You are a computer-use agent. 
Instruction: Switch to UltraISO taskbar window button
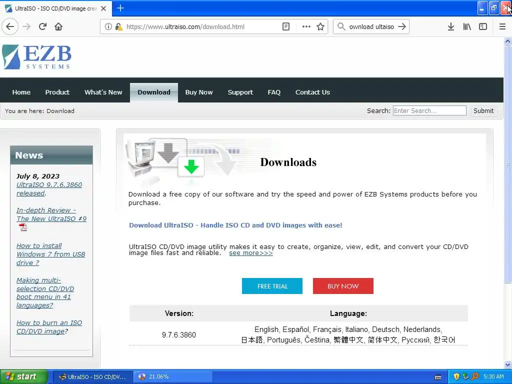92,377
